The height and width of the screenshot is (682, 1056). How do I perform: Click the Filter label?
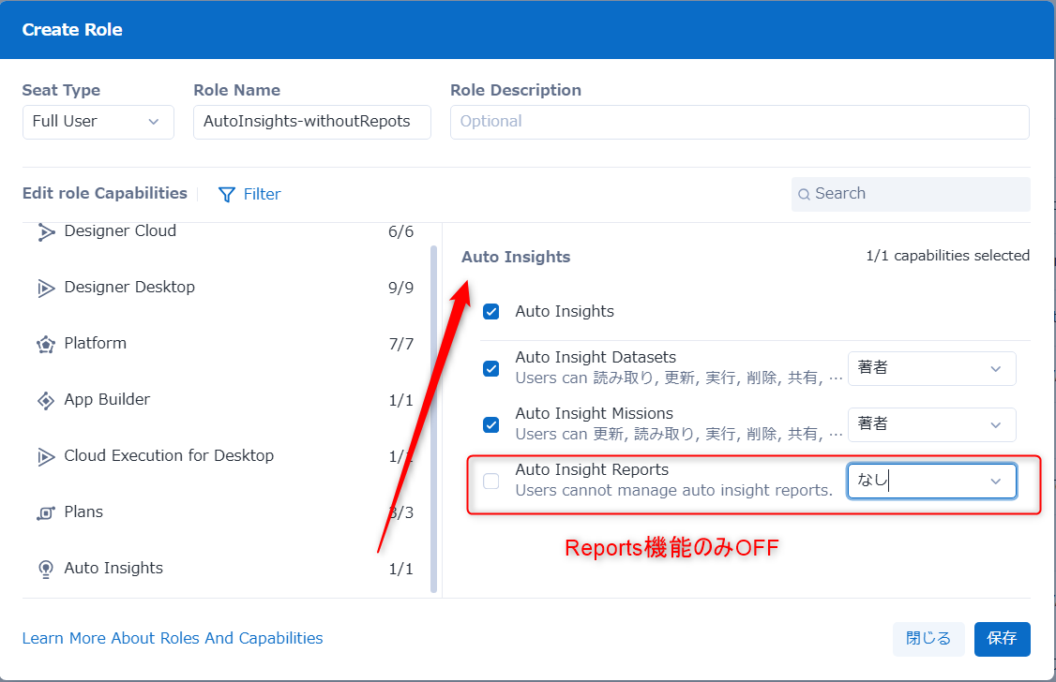(262, 194)
